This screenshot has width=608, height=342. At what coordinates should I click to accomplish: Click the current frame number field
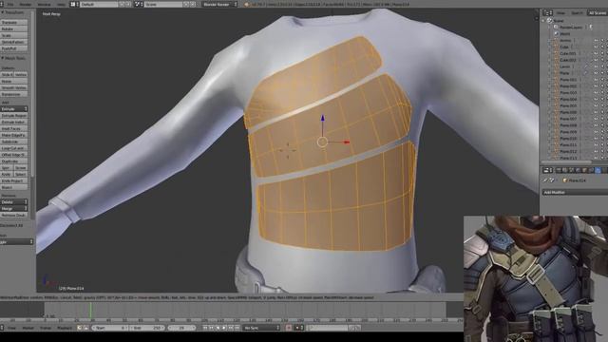coord(182,328)
